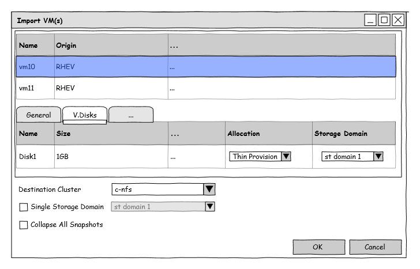
Task: Enable the Single Storage Domain checkbox
Action: (x=24, y=207)
